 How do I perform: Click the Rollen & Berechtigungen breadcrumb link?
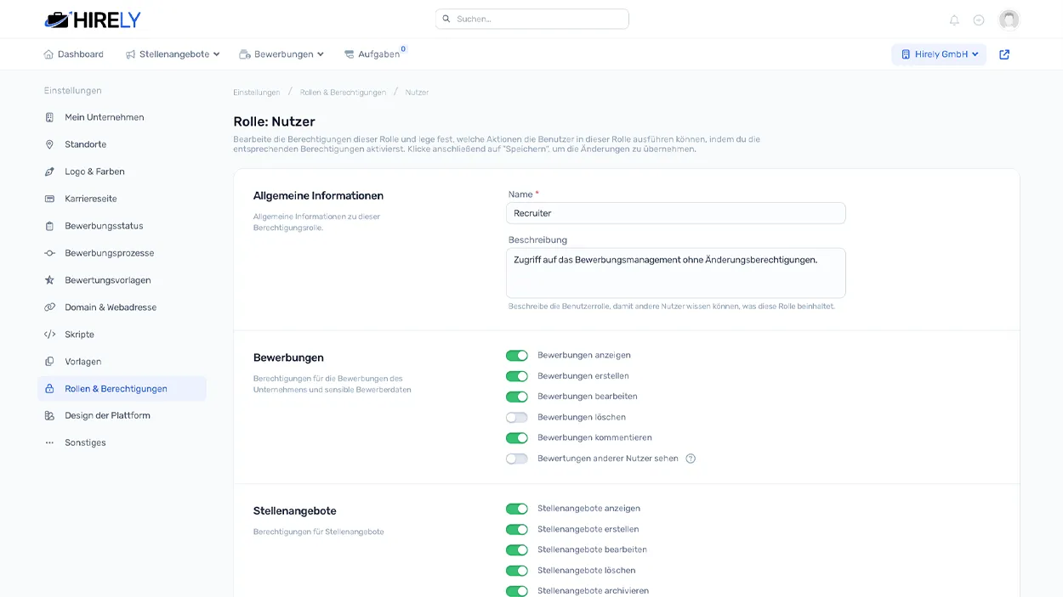344,92
